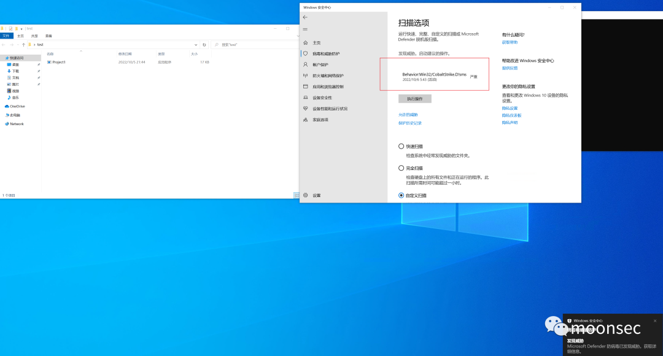The image size is (663, 356).
Task: Dismiss the Windows 安全中心 notification toast
Action: (x=655, y=321)
